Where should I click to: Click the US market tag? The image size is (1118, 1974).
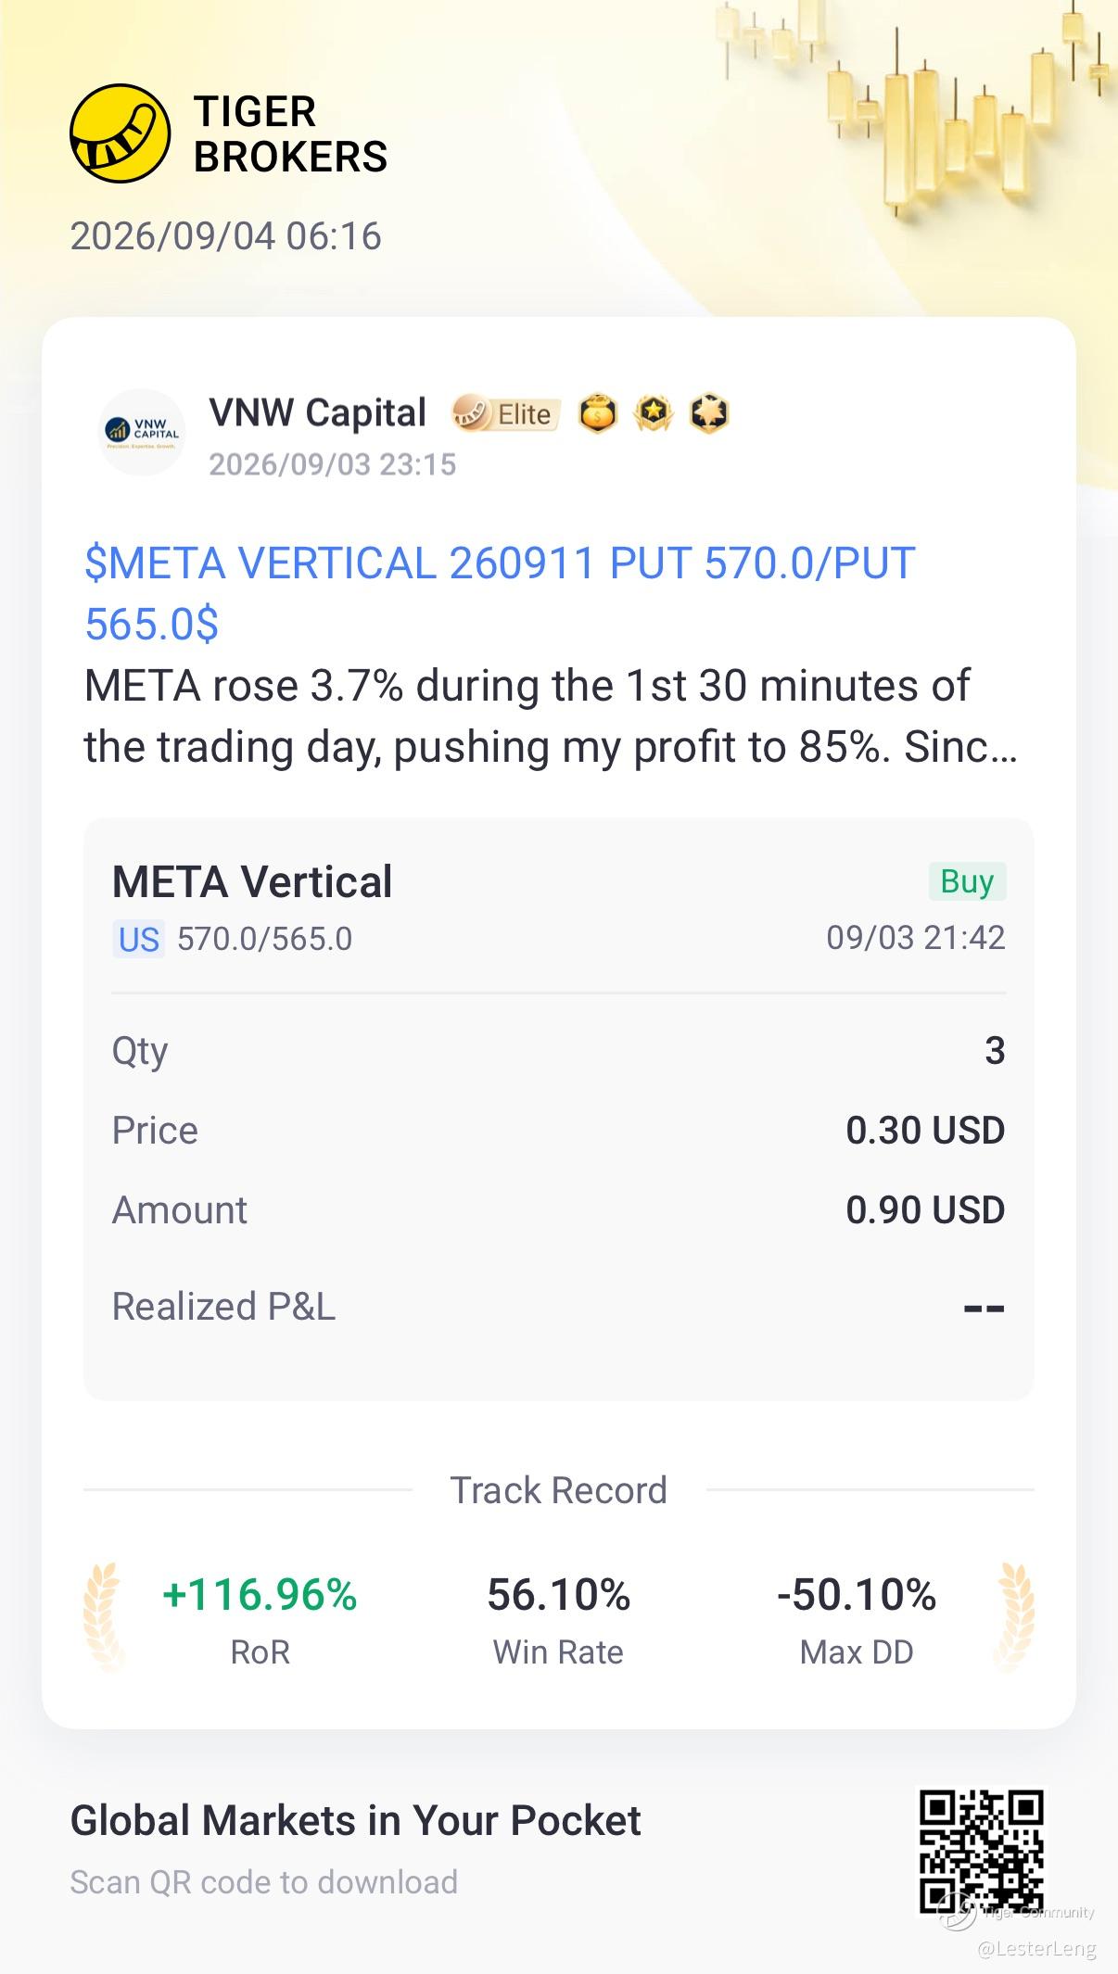coord(139,939)
